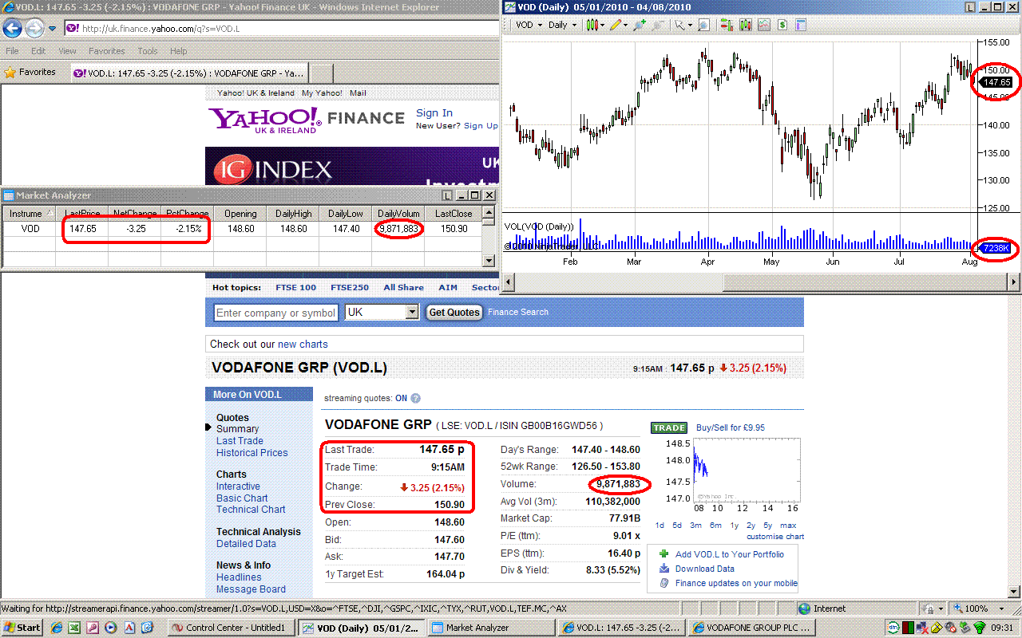Click the Download Data link

tap(705, 569)
